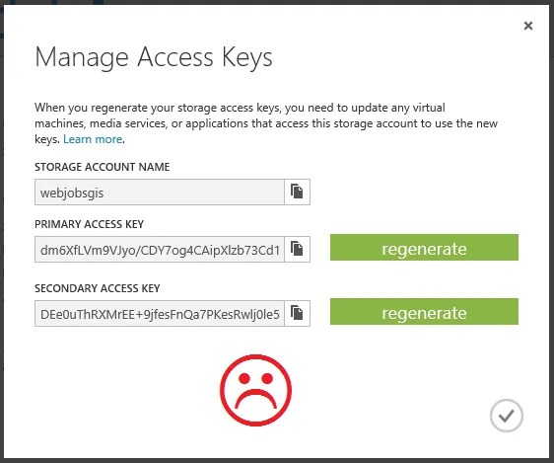Click the dark background outside the dialog
554x463 pixels.
pyautogui.click(x=277, y=461)
